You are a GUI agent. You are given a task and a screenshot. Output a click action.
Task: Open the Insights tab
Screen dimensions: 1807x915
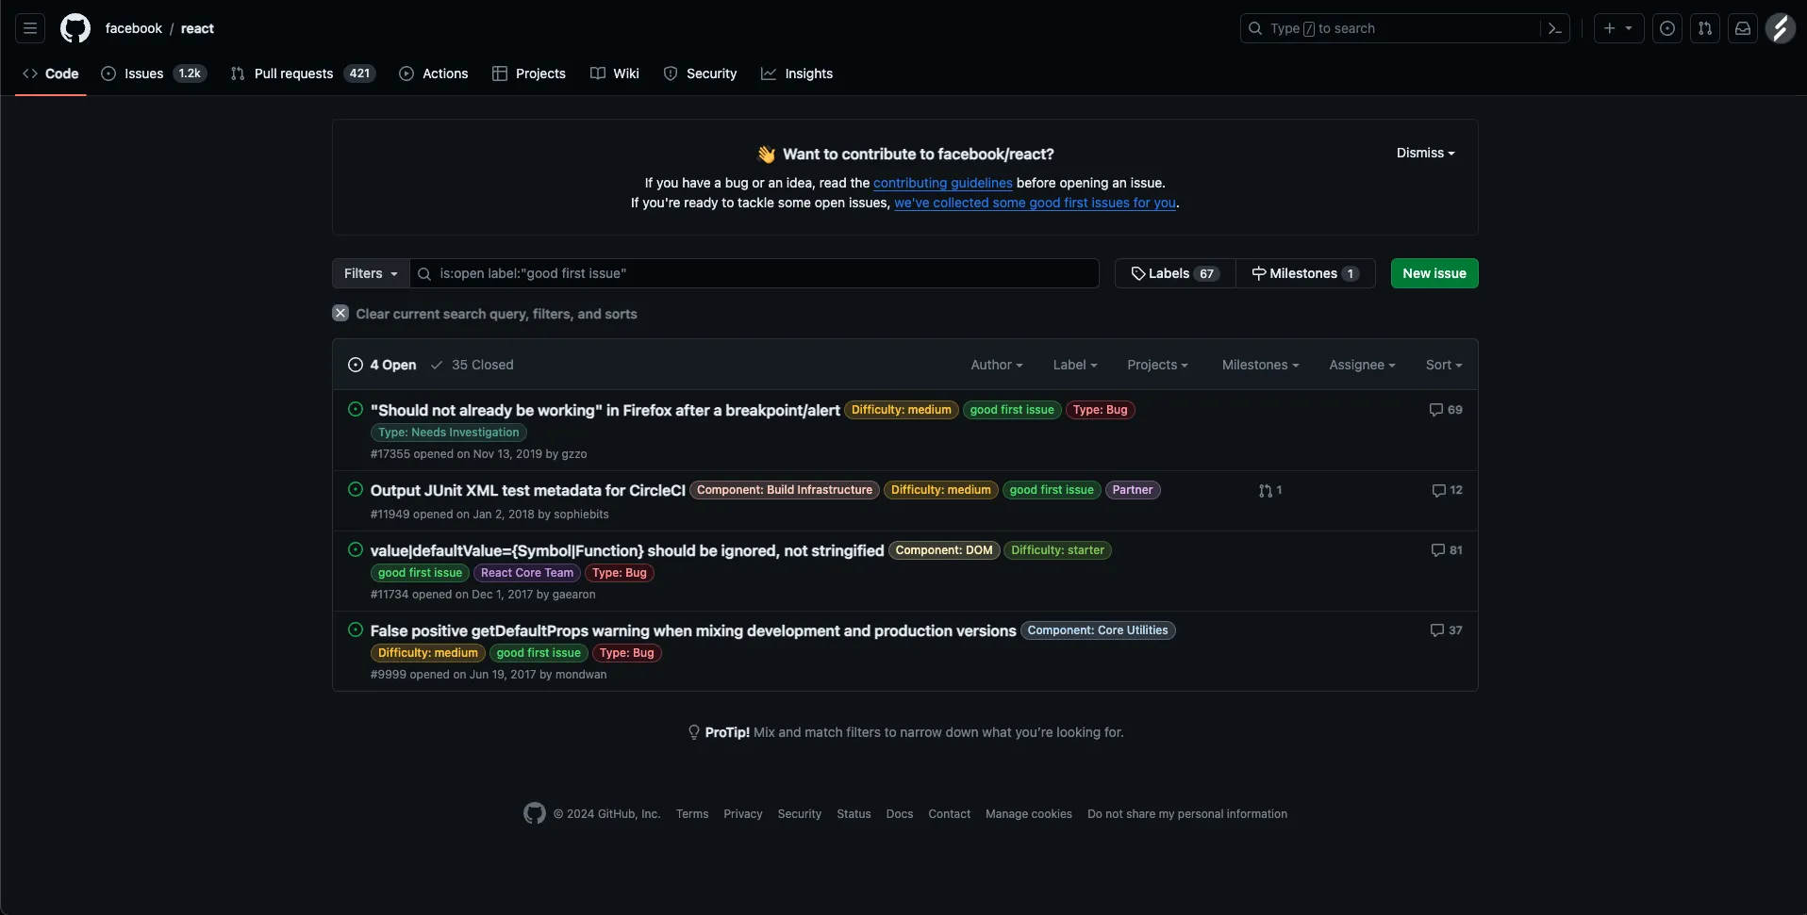click(x=797, y=74)
